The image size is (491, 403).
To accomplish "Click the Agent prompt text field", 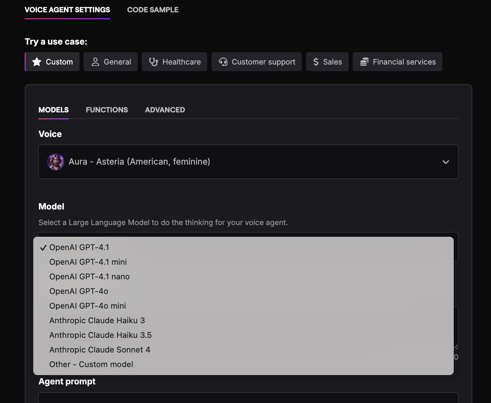I will pyautogui.click(x=248, y=398).
